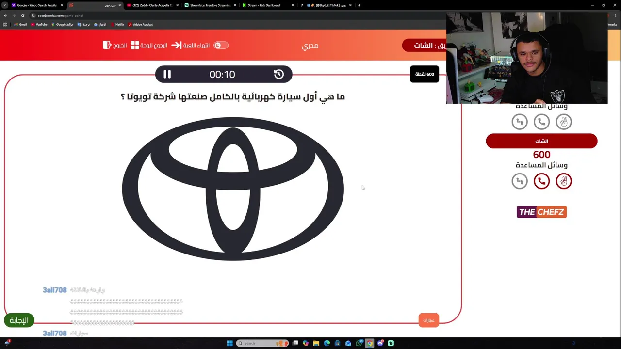Open WhatsApp from the taskbar
The width and height of the screenshot is (621, 349).
[359, 343]
